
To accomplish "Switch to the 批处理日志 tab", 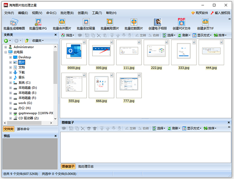I will pyautogui.click(x=86, y=167).
